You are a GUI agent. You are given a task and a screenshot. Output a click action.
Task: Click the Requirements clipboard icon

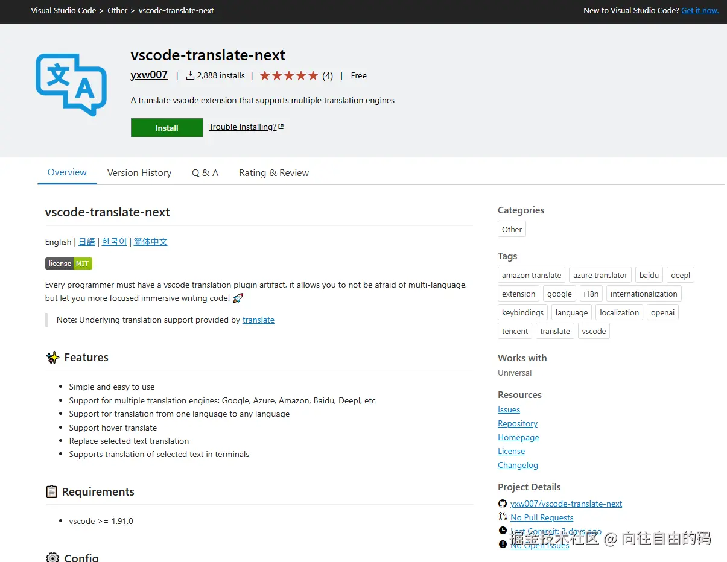click(52, 491)
